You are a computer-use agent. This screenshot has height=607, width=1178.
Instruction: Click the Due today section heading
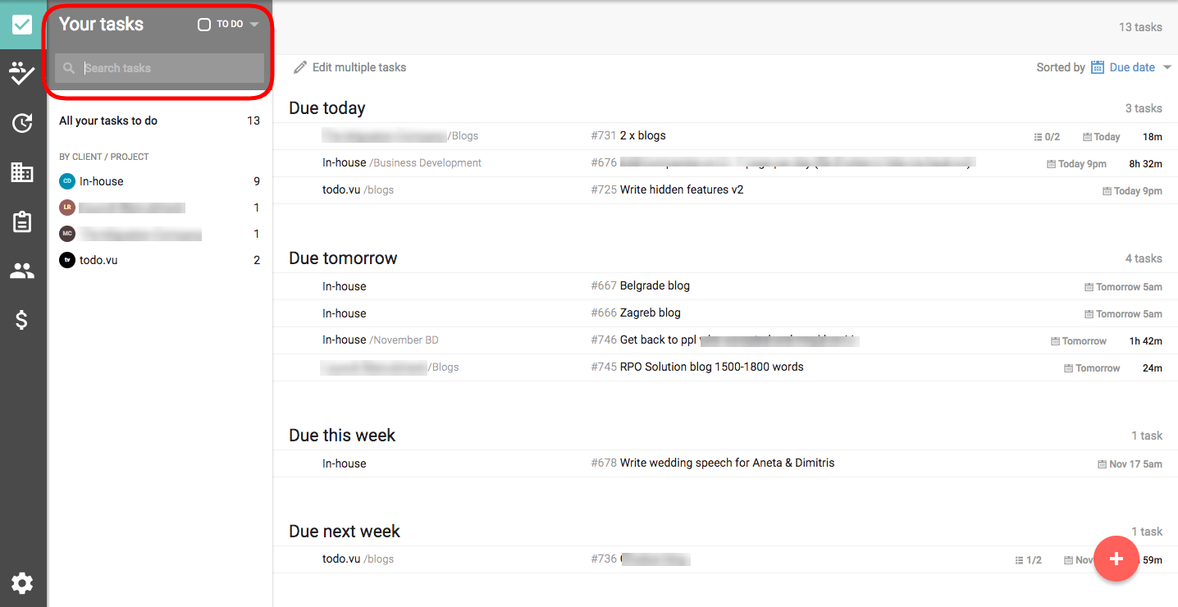[x=327, y=108]
